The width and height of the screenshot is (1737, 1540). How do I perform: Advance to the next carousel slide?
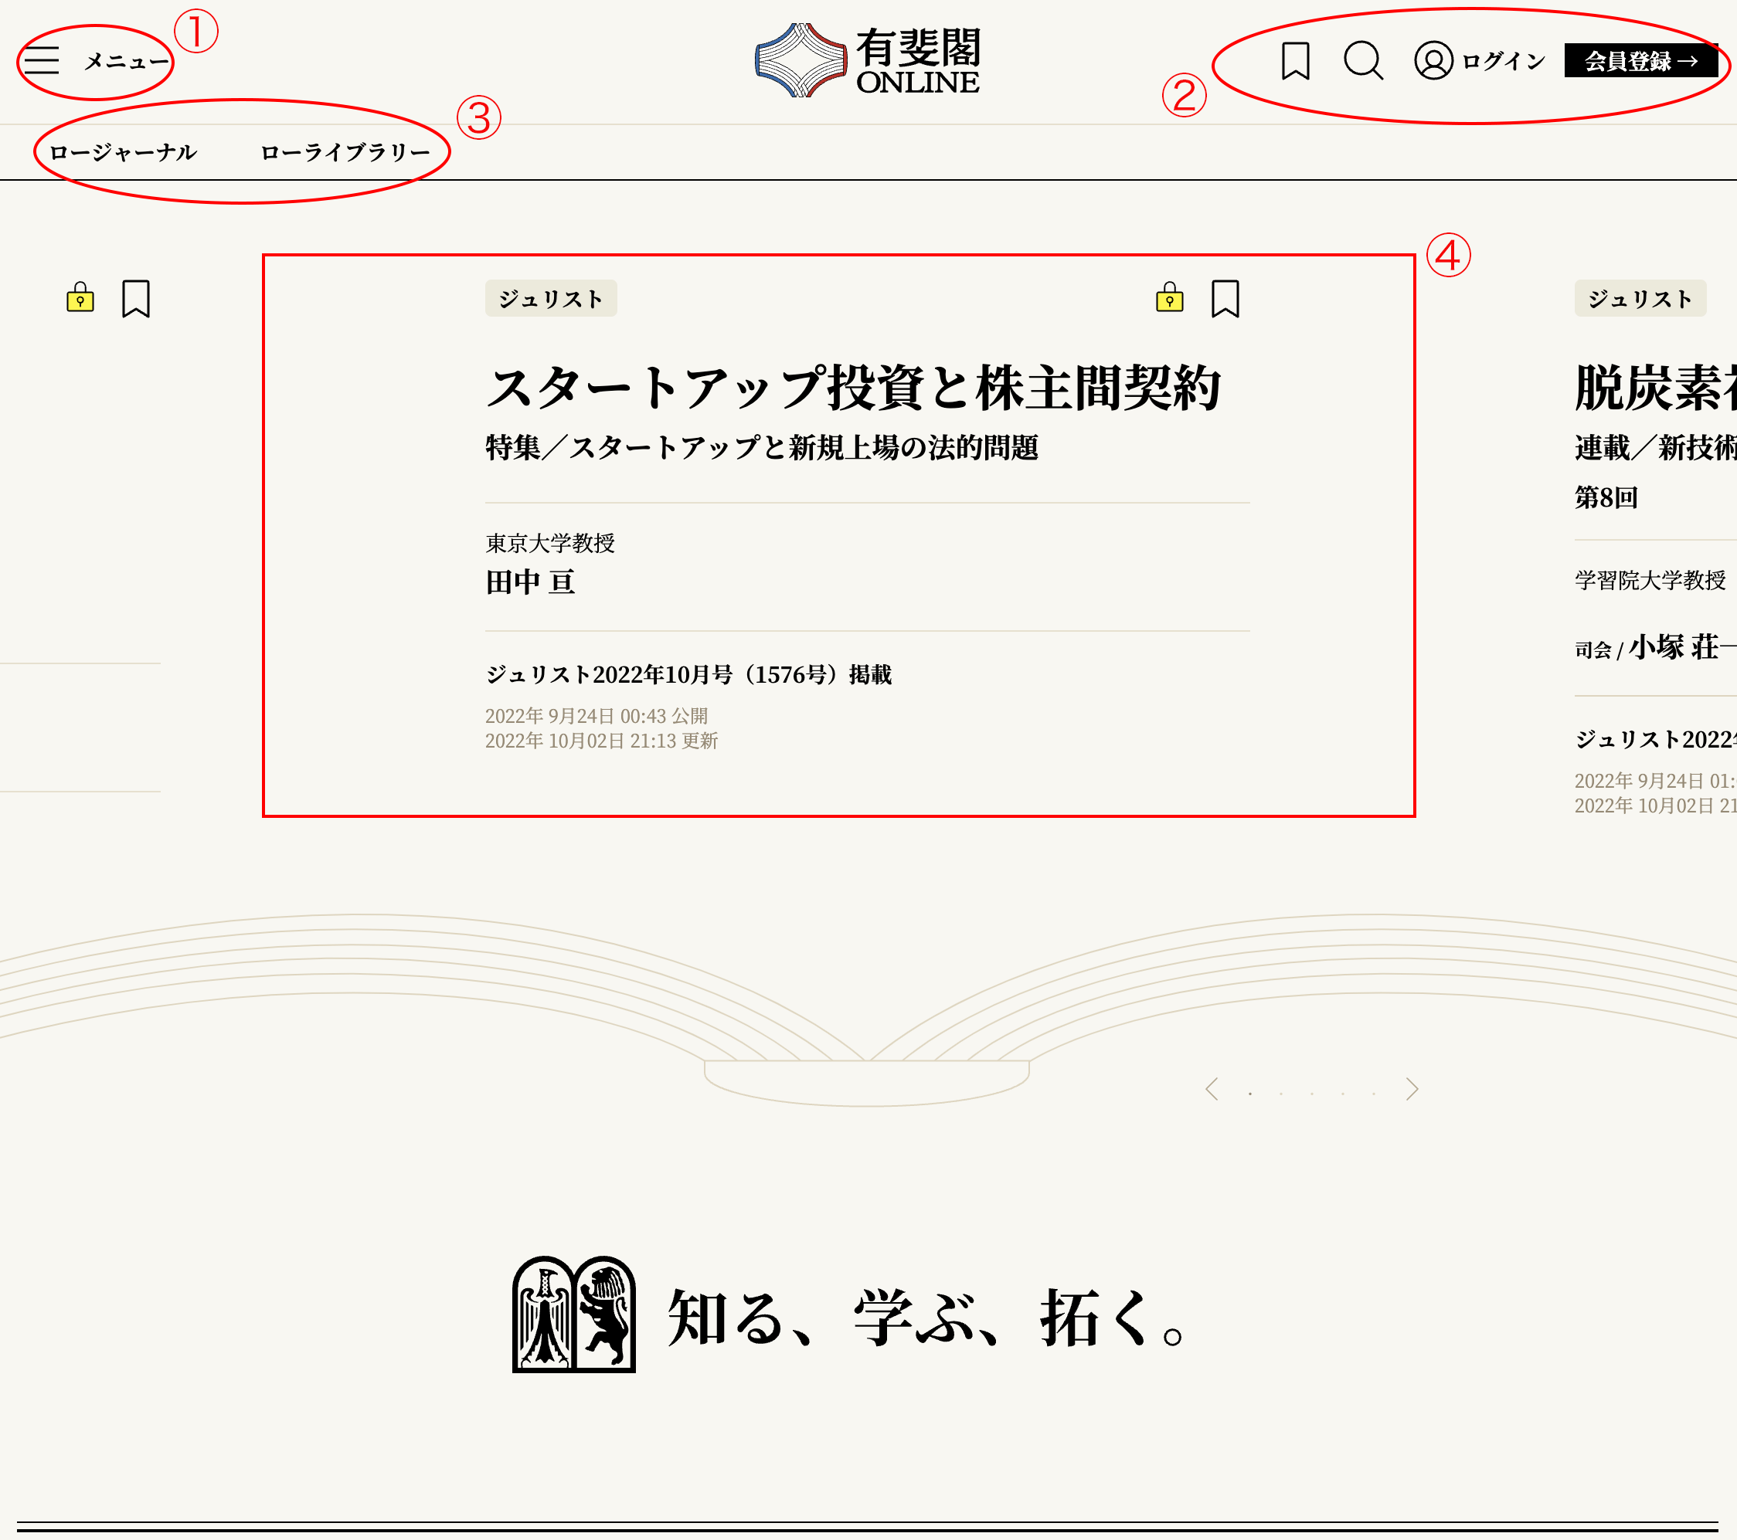coord(1412,1089)
